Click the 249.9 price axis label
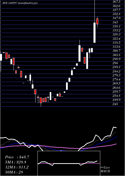 pyautogui.click(x=116, y=100)
